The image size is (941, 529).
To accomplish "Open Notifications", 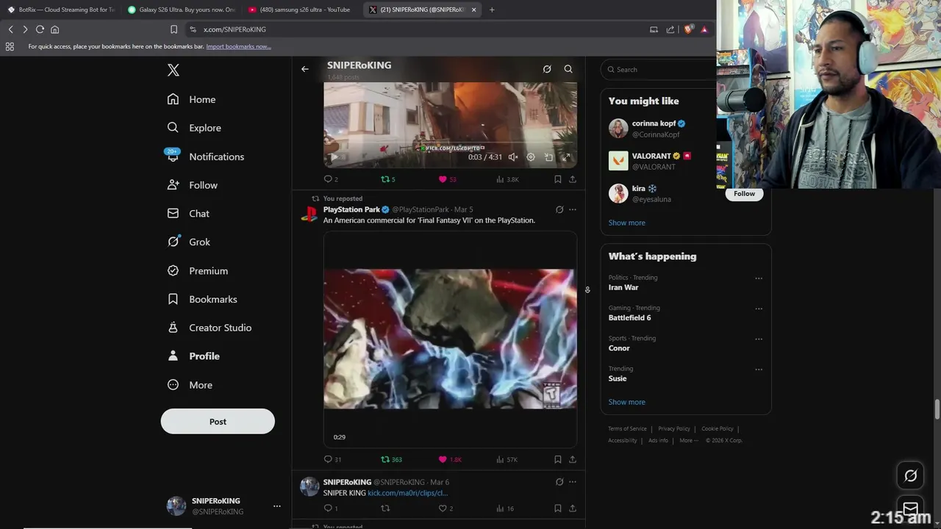I will [206, 156].
